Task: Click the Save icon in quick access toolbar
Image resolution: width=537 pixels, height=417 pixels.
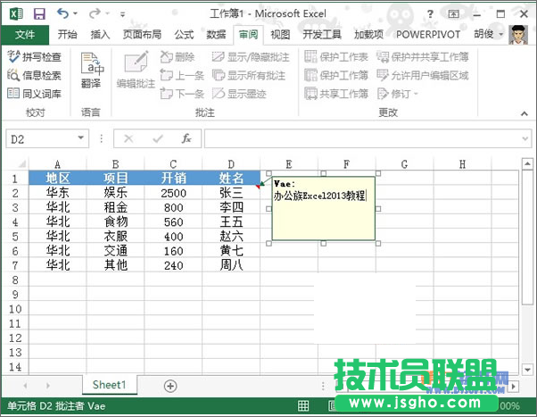Action: click(x=39, y=13)
